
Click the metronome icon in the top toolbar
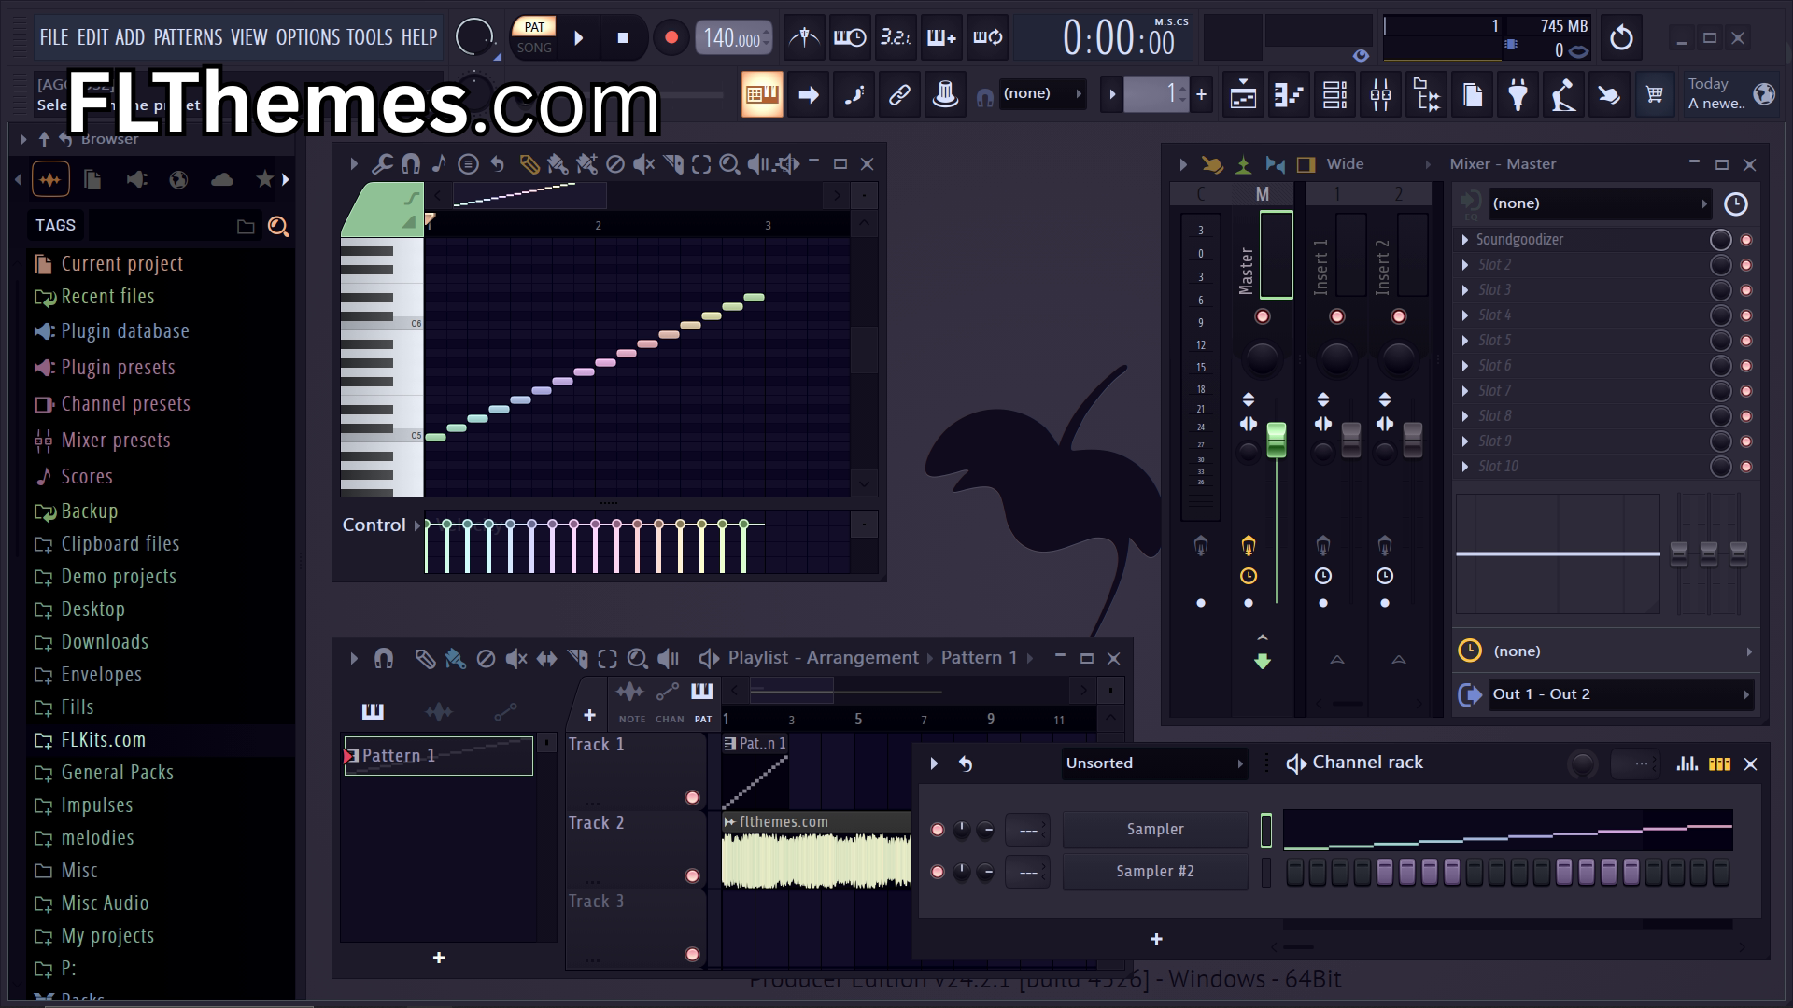click(804, 37)
